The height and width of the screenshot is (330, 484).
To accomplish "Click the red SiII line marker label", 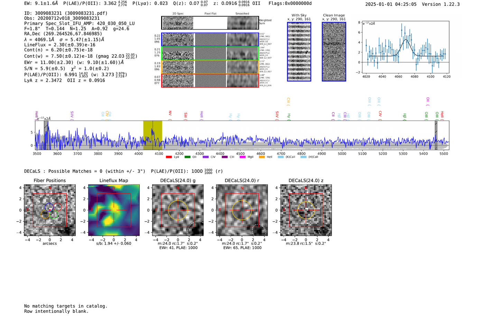I will click(186, 116).
